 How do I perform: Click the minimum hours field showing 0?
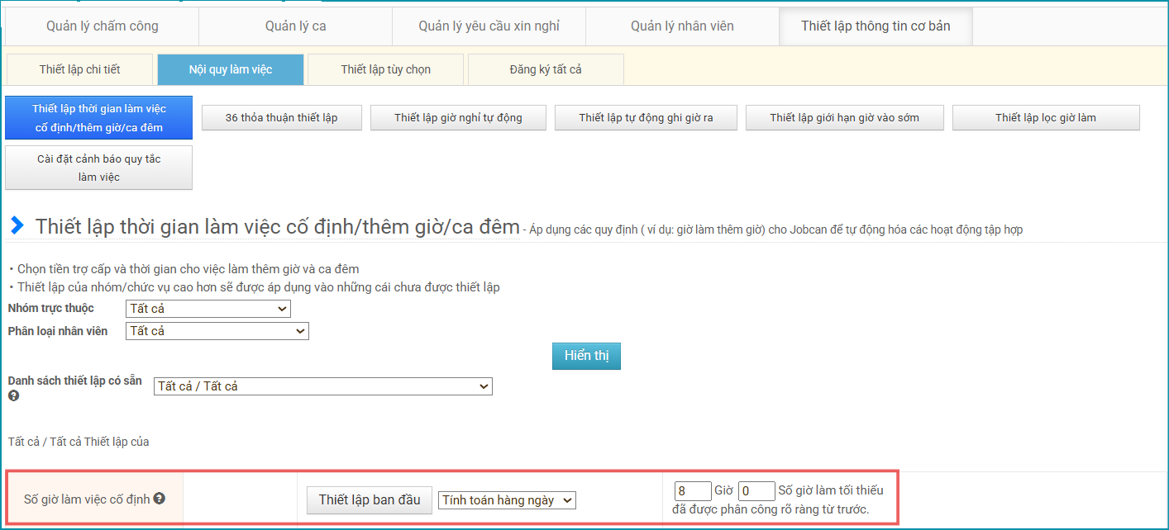click(756, 491)
